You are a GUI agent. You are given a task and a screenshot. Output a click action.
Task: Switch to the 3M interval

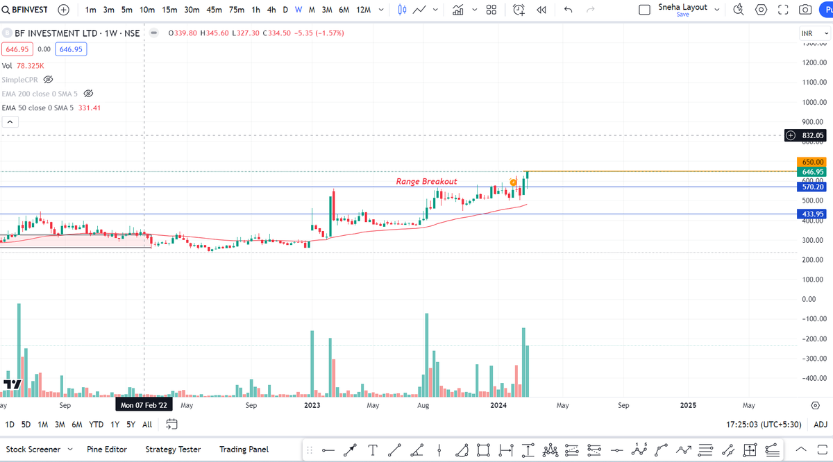pyautogui.click(x=327, y=10)
